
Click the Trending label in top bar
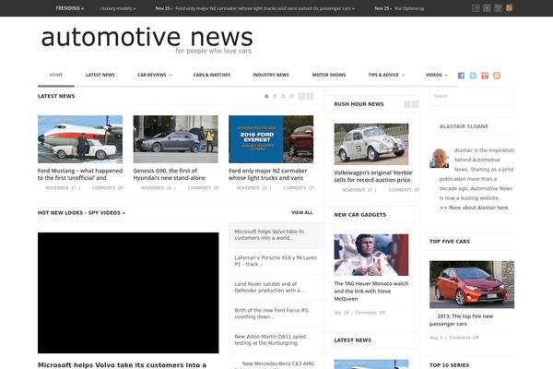[x=69, y=8]
